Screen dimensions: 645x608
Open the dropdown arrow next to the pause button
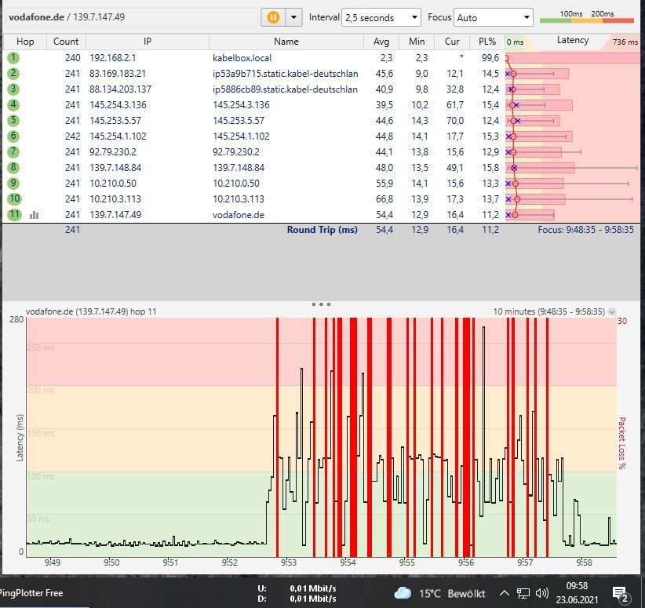293,17
